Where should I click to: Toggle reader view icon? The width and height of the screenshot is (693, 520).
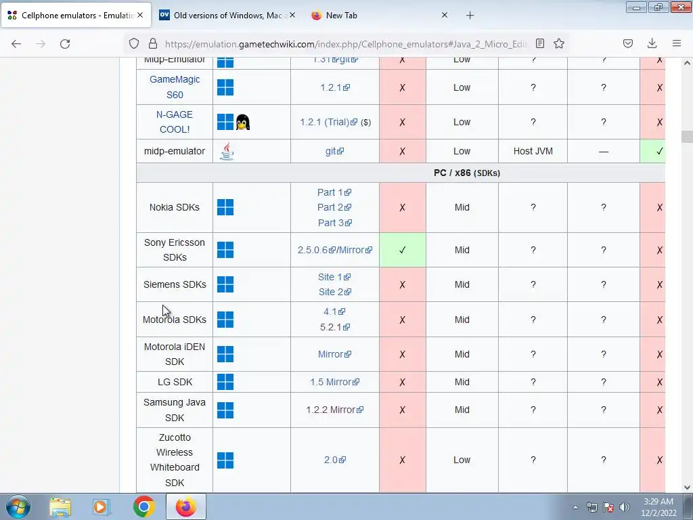point(539,43)
